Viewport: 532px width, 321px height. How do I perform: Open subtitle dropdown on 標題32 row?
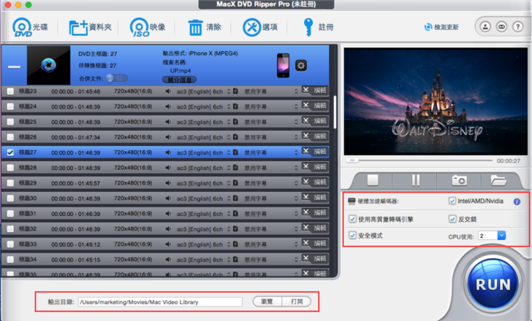tap(296, 229)
